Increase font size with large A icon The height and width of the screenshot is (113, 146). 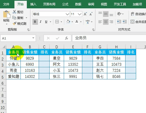[85, 14]
